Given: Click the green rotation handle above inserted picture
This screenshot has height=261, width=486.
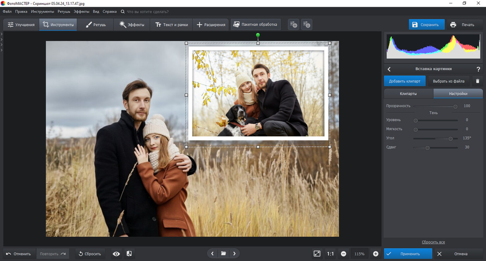Looking at the screenshot, I should coord(258,35).
